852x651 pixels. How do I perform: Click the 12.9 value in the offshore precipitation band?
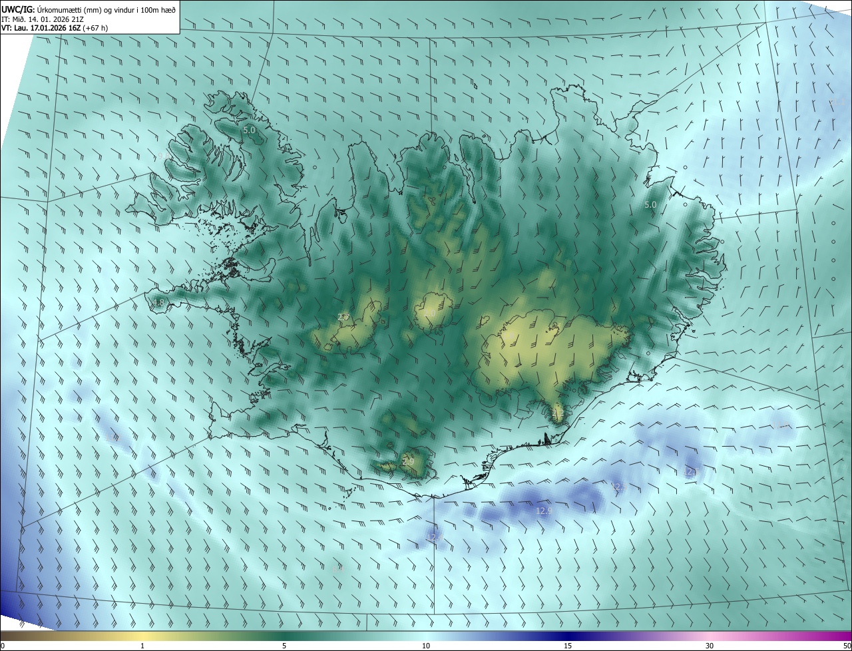coord(544,511)
